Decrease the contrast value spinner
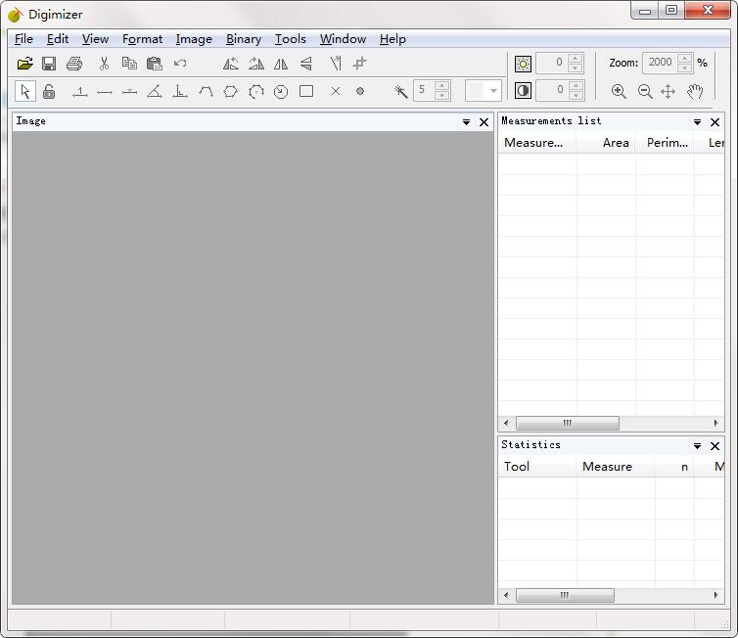The width and height of the screenshot is (738, 638). pos(576,96)
